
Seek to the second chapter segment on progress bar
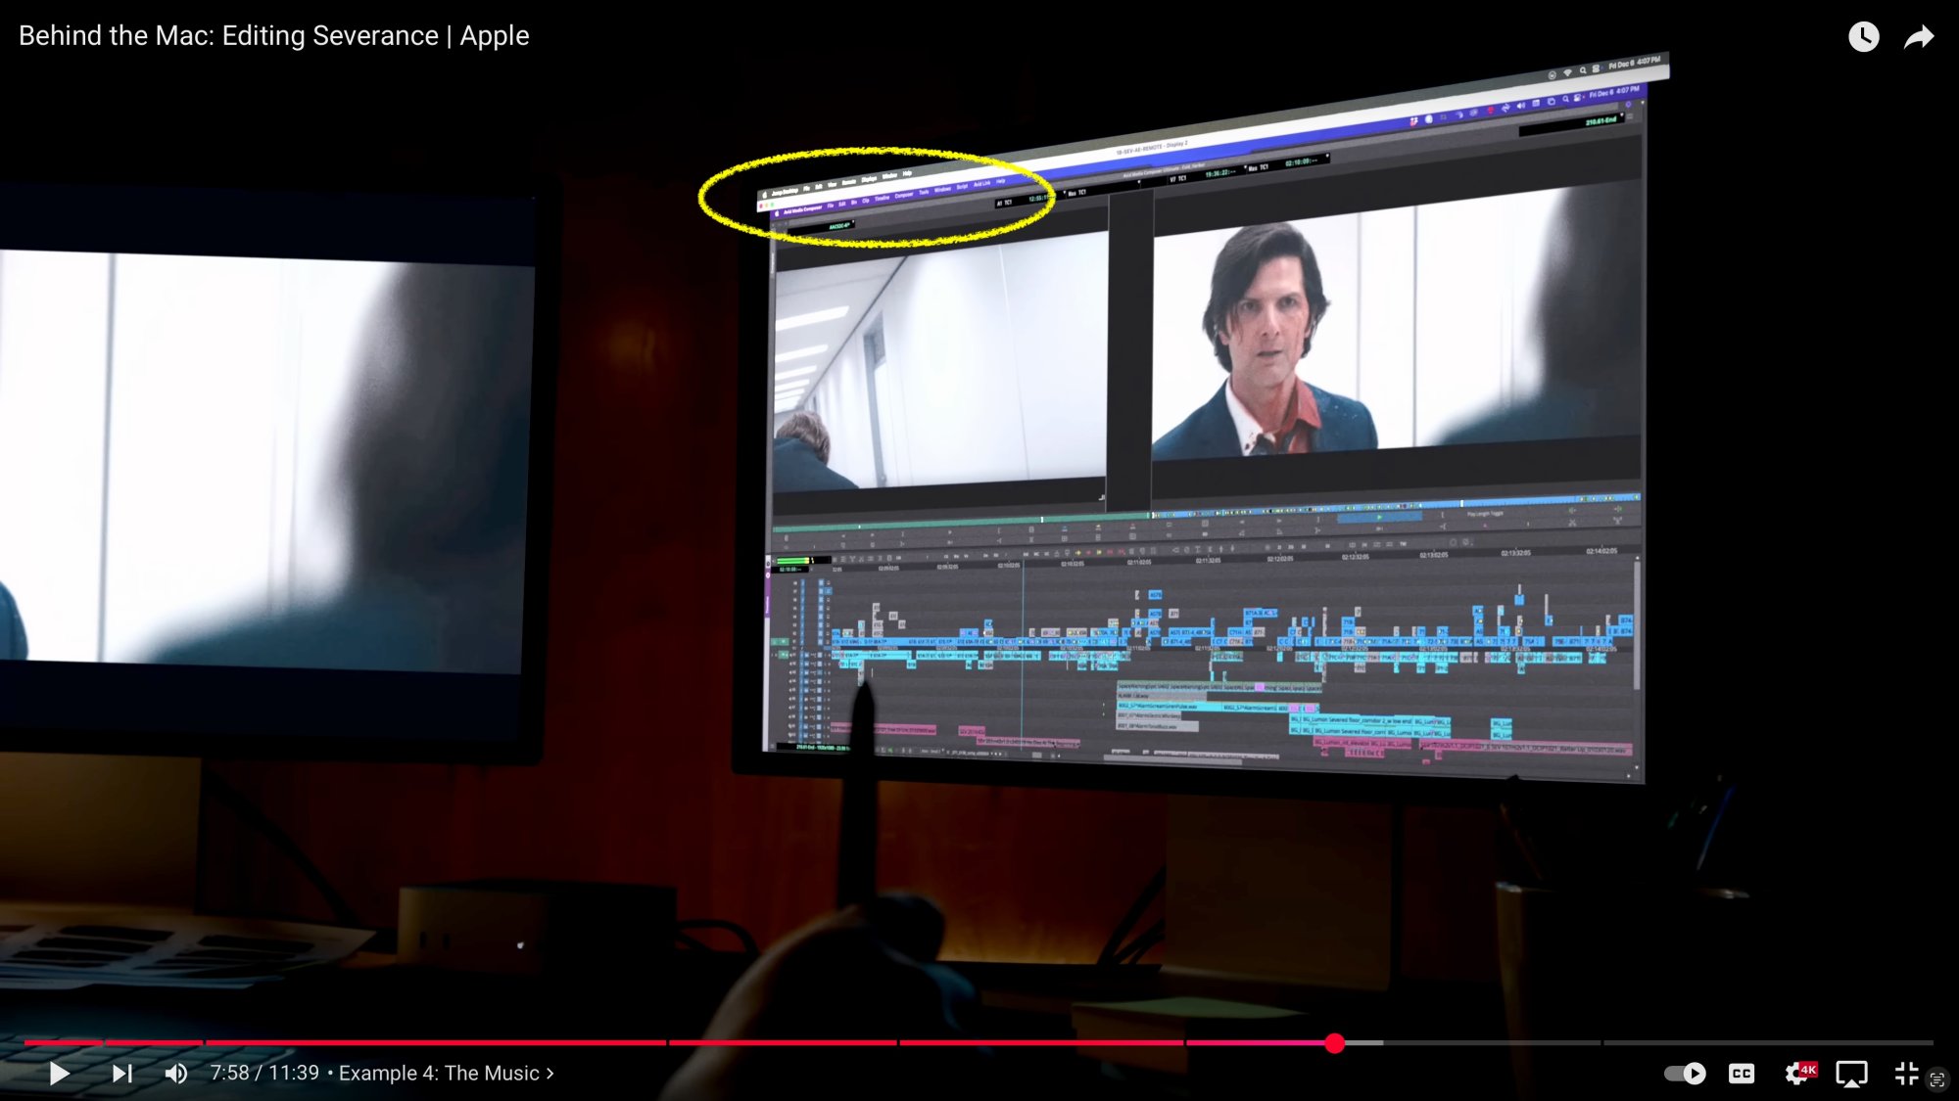click(x=154, y=1043)
